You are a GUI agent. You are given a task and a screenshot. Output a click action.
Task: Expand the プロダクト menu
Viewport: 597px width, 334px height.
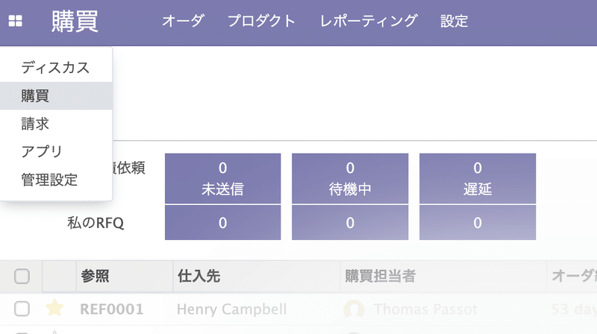pyautogui.click(x=262, y=21)
